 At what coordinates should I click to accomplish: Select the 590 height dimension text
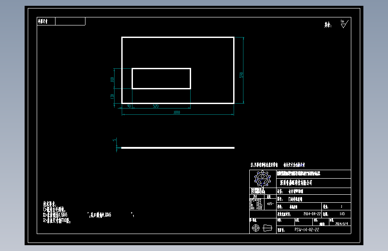[x=241, y=75]
